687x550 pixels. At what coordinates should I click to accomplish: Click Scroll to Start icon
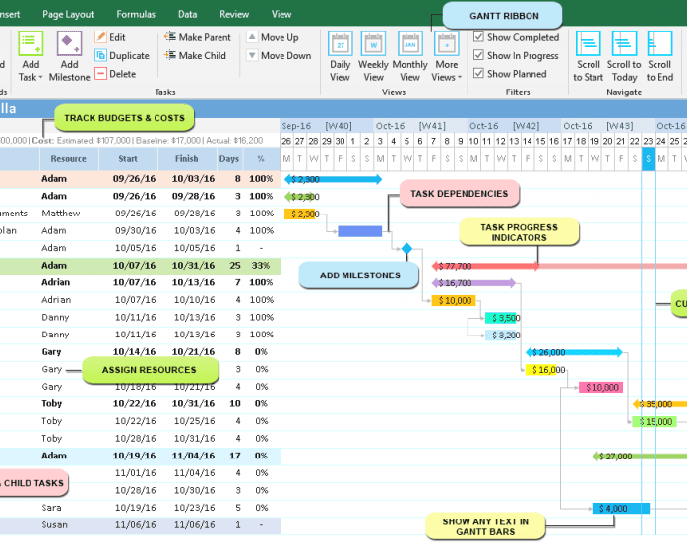click(589, 45)
